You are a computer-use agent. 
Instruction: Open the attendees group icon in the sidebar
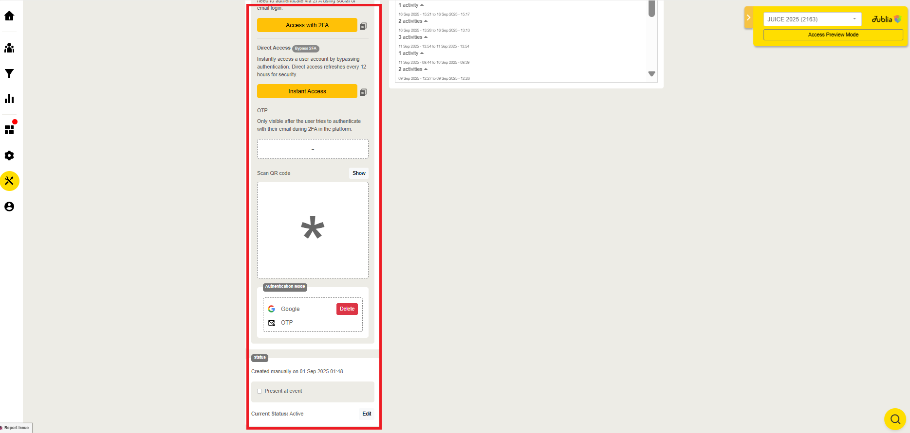(9, 48)
